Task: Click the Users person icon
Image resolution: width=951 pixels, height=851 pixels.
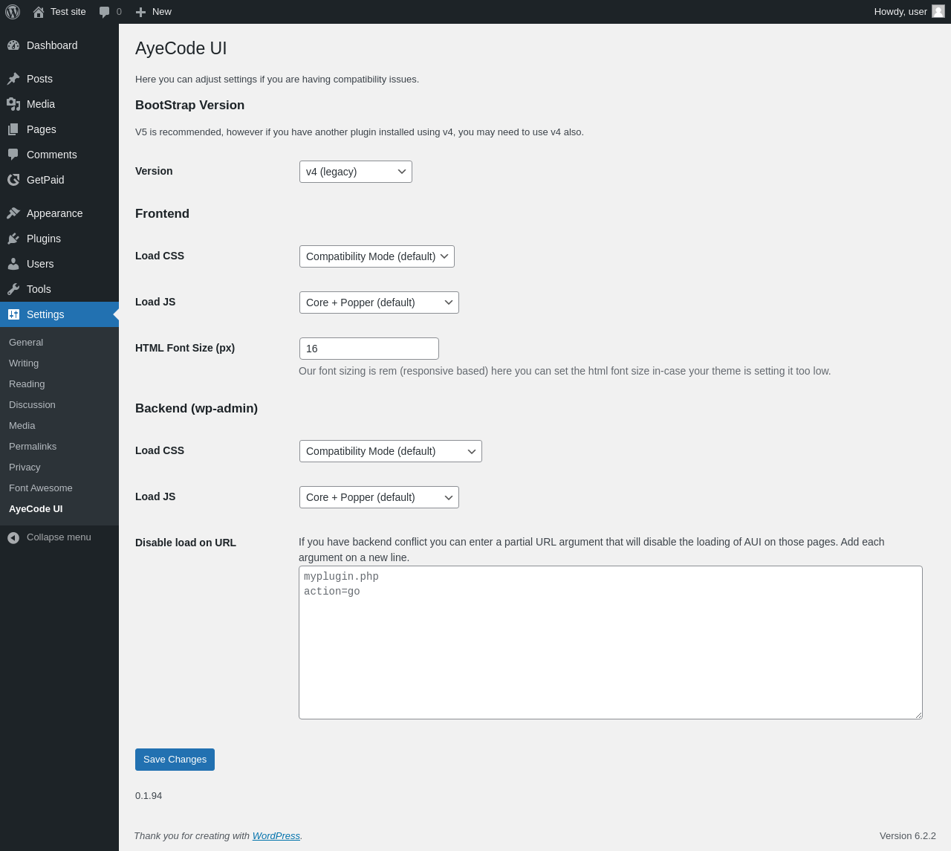Action: [13, 264]
